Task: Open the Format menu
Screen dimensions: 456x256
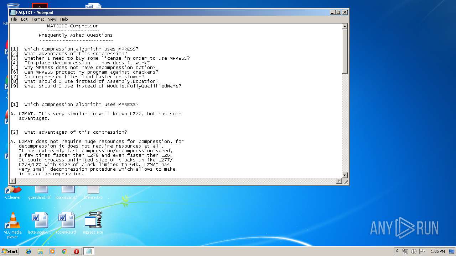Action: click(38, 19)
